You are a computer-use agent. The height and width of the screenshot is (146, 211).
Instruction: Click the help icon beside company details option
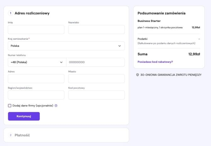tap(56, 106)
